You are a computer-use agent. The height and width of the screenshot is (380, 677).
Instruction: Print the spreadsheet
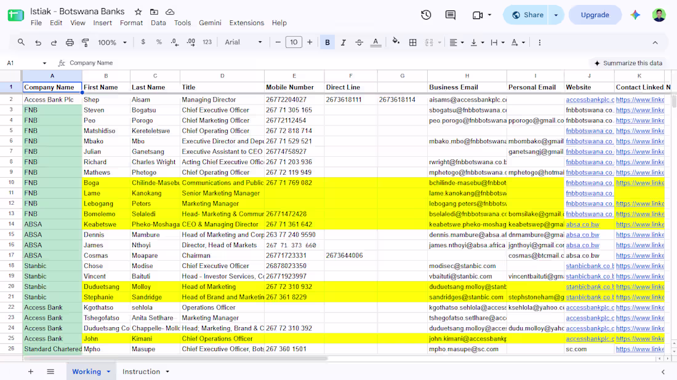pos(70,42)
